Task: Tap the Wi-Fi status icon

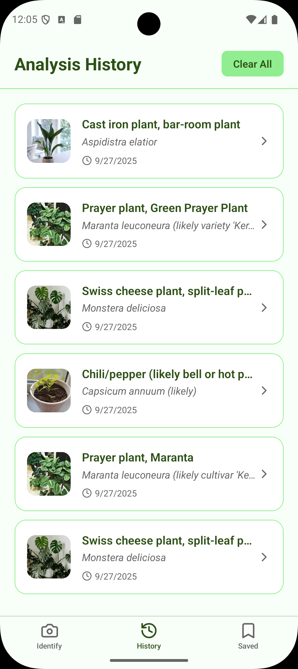Action: (251, 20)
